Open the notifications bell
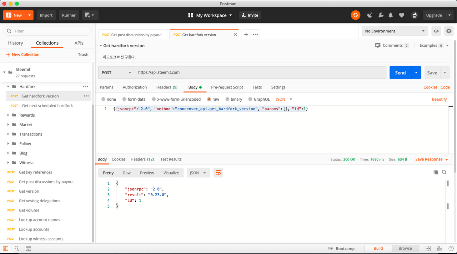 pyautogui.click(x=391, y=15)
